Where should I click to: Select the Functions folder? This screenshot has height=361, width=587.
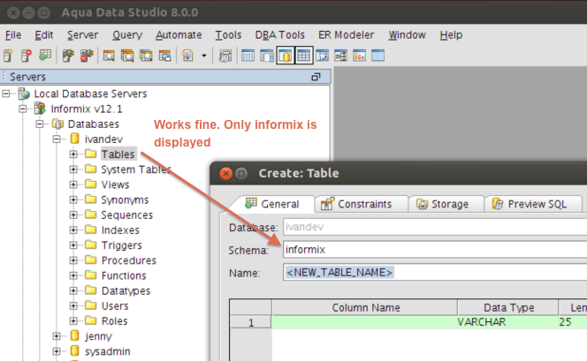click(124, 275)
